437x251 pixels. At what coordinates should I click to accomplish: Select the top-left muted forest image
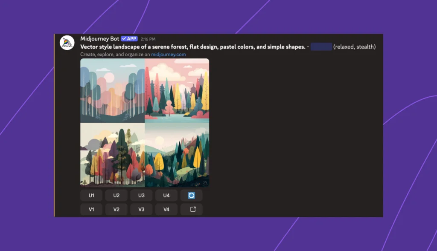point(112,90)
